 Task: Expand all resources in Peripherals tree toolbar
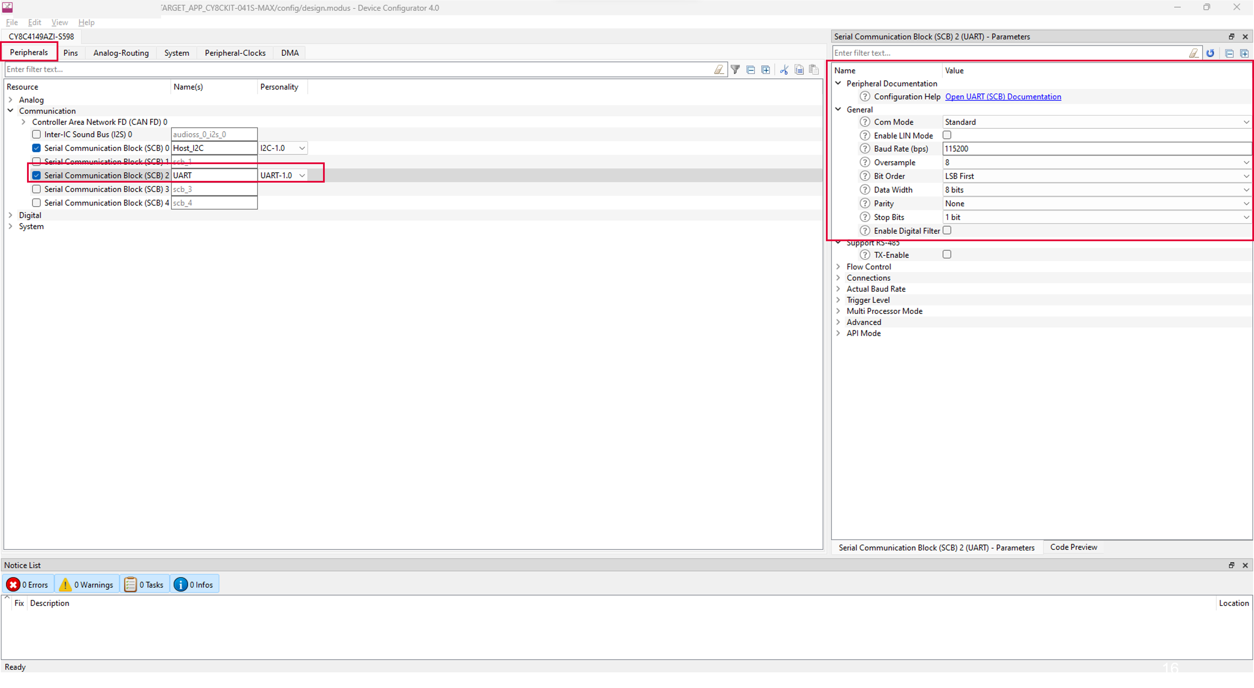[766, 70]
